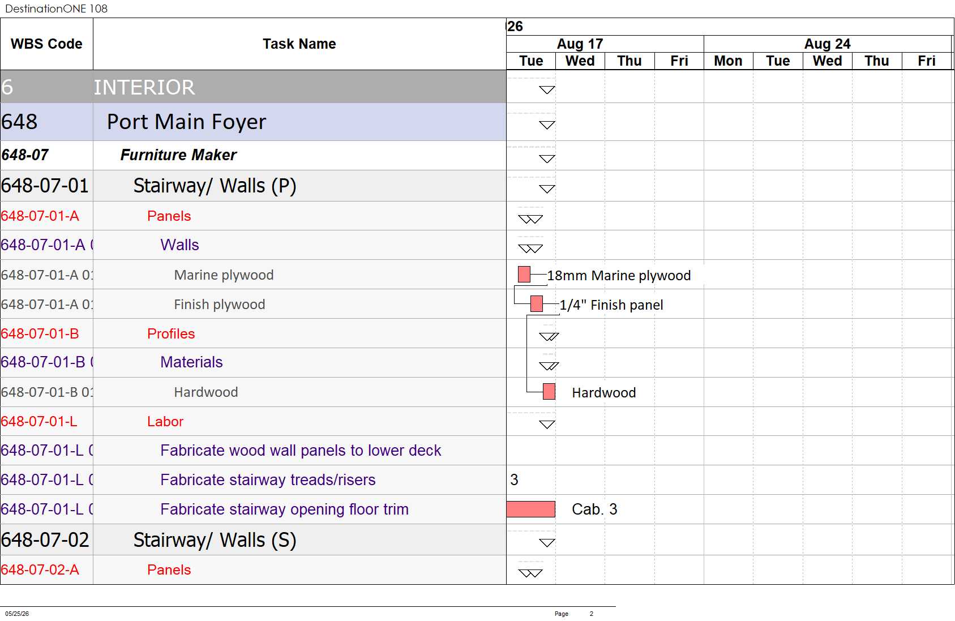Click the WBS Code column header
The width and height of the screenshot is (955, 621).
[46, 44]
